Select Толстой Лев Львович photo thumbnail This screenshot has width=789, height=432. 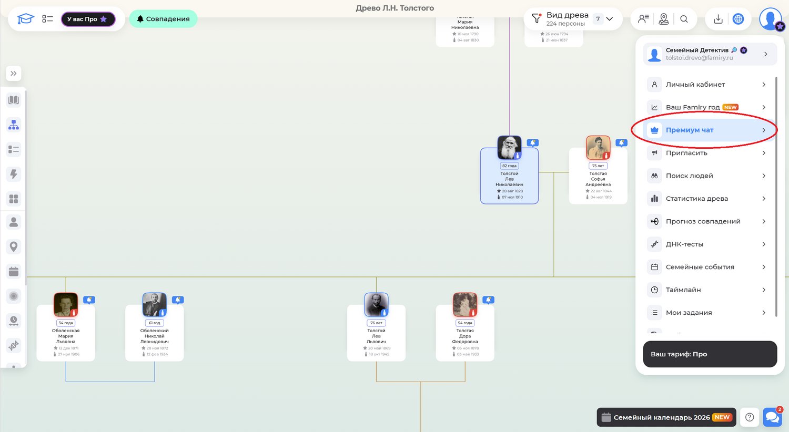coord(376,305)
